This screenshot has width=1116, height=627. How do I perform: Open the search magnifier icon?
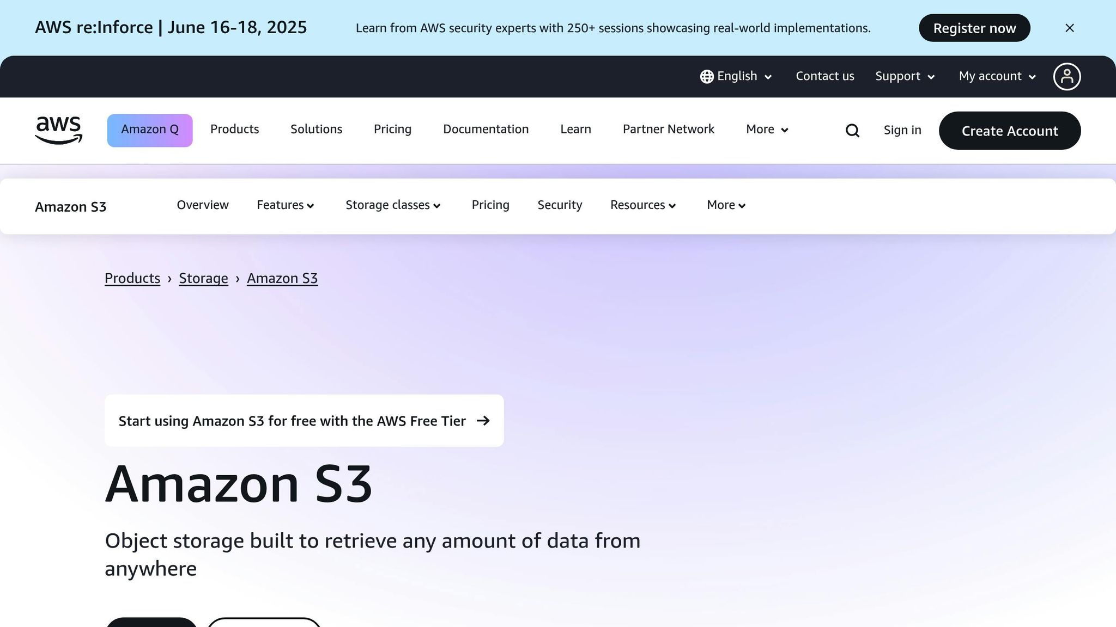coord(852,131)
